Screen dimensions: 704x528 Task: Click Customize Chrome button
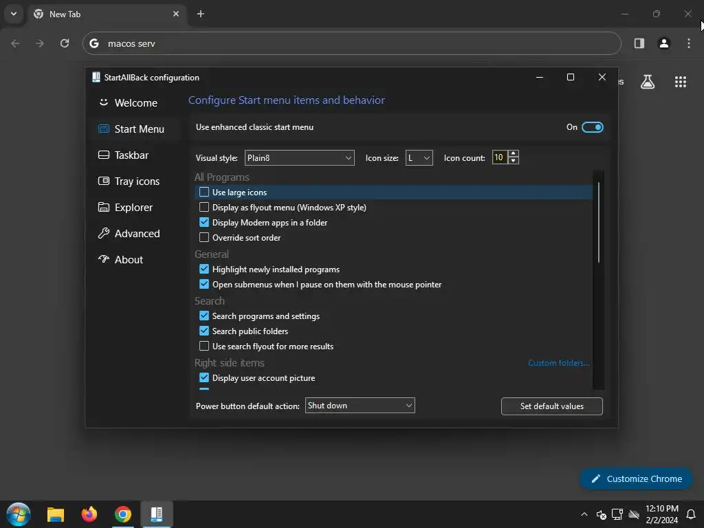(x=636, y=478)
